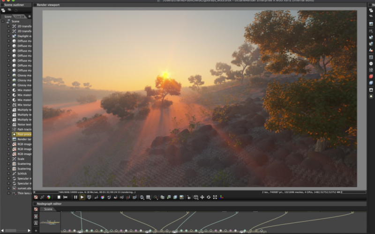Click the highlighted Play render button
Image resolution: width=375 pixels, height=234 pixels.
pos(82,197)
